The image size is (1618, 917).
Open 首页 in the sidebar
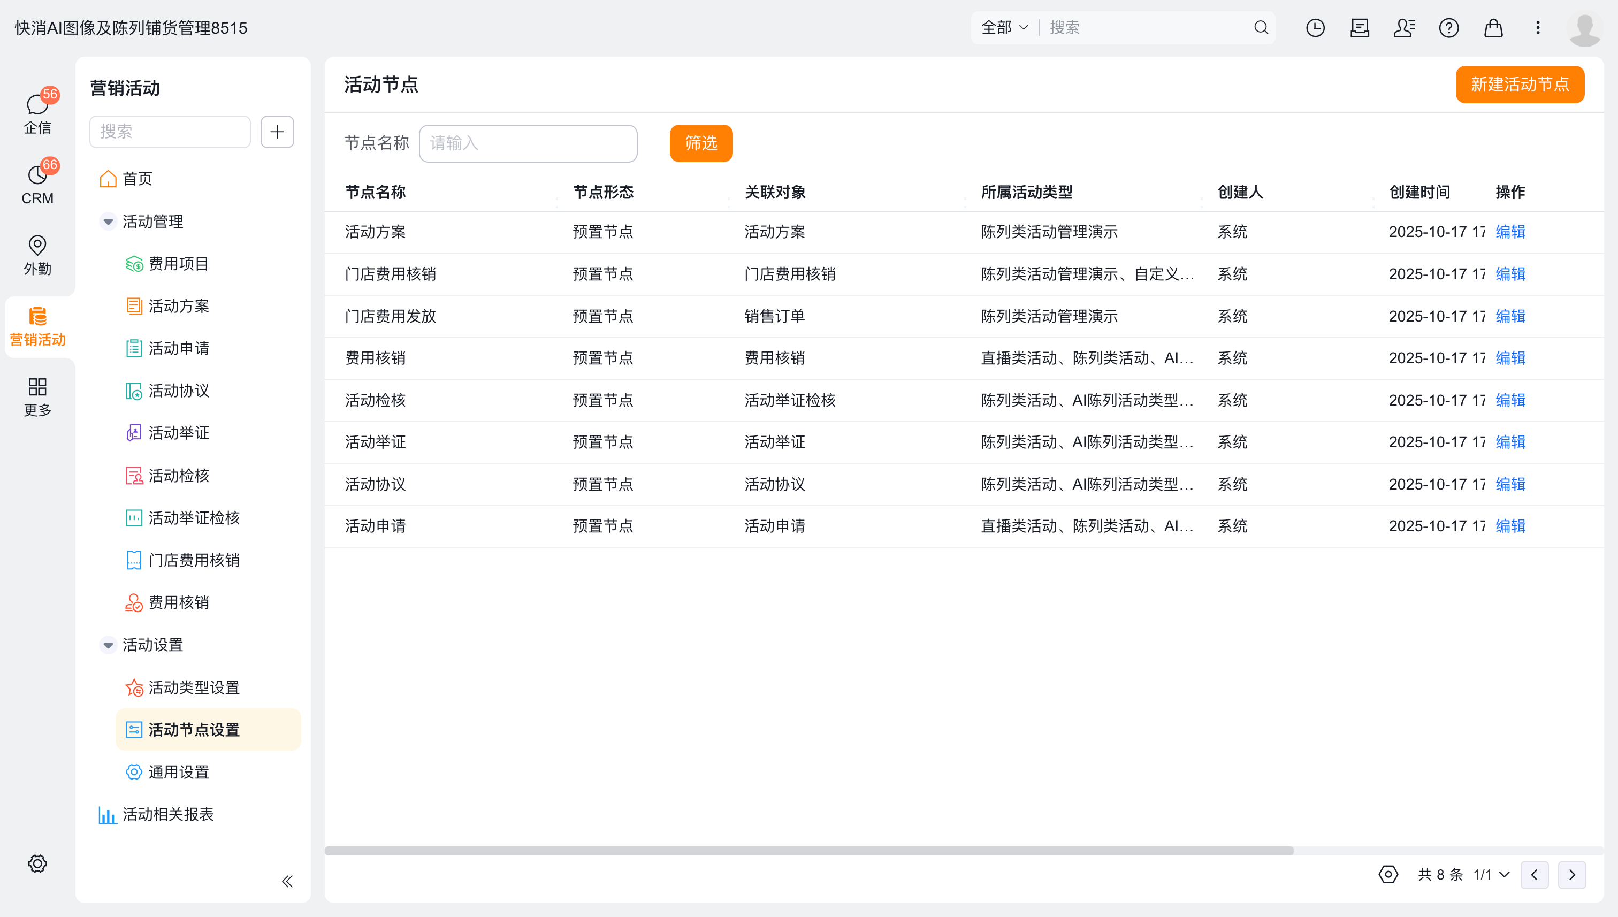(x=126, y=179)
